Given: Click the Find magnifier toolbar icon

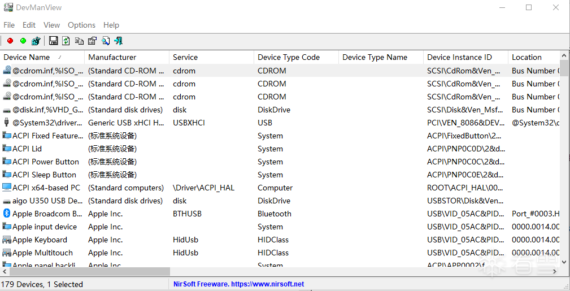Looking at the screenshot, I should pyautogui.click(x=106, y=41).
